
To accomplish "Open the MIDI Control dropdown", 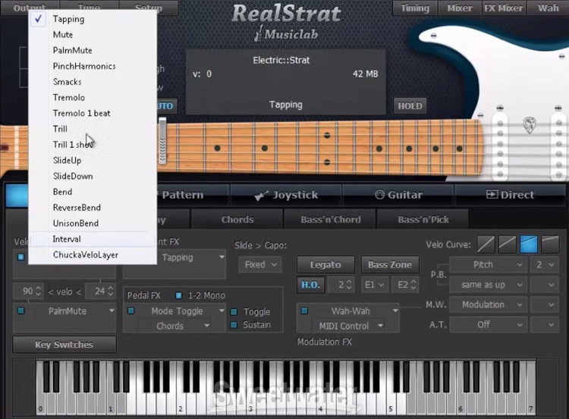I will click(x=350, y=326).
